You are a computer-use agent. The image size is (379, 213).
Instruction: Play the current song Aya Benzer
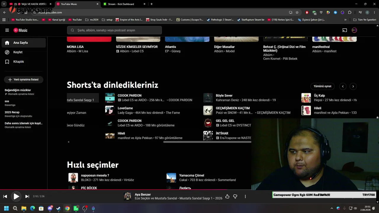point(16,196)
